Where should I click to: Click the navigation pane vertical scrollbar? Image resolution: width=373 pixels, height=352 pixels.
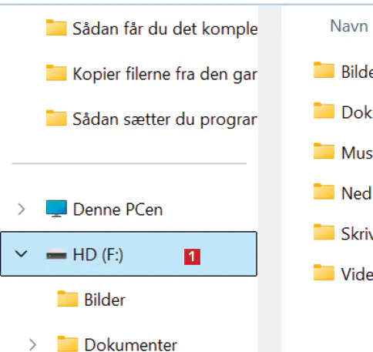click(270, 179)
